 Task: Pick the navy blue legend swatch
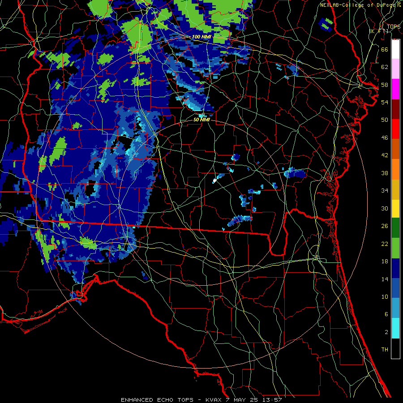tap(395, 268)
